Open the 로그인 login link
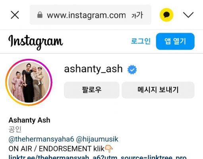The image size is (203, 159). coord(141,41)
